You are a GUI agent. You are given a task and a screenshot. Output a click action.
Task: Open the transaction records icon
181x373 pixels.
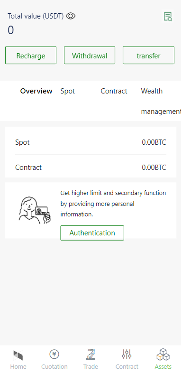(168, 17)
